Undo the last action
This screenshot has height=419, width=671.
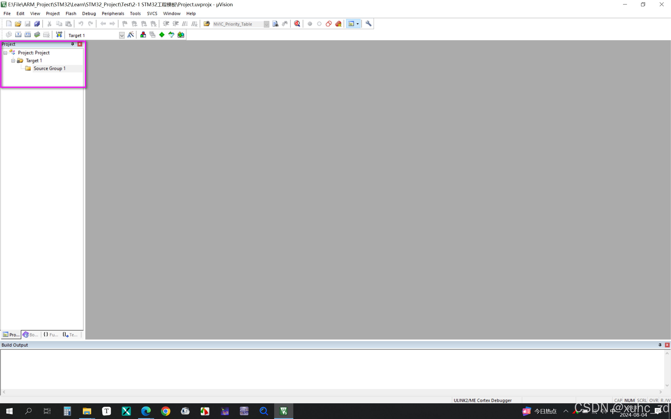point(81,24)
